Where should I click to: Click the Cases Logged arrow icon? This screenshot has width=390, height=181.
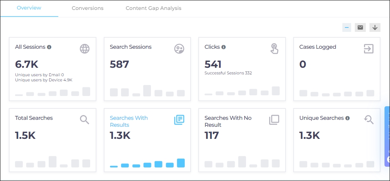coord(368,49)
